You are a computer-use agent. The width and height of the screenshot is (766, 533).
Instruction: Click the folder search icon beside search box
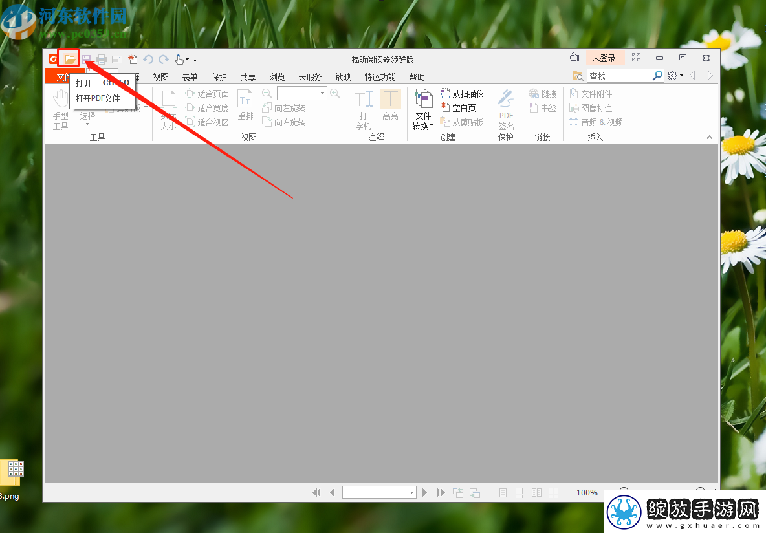pos(578,76)
